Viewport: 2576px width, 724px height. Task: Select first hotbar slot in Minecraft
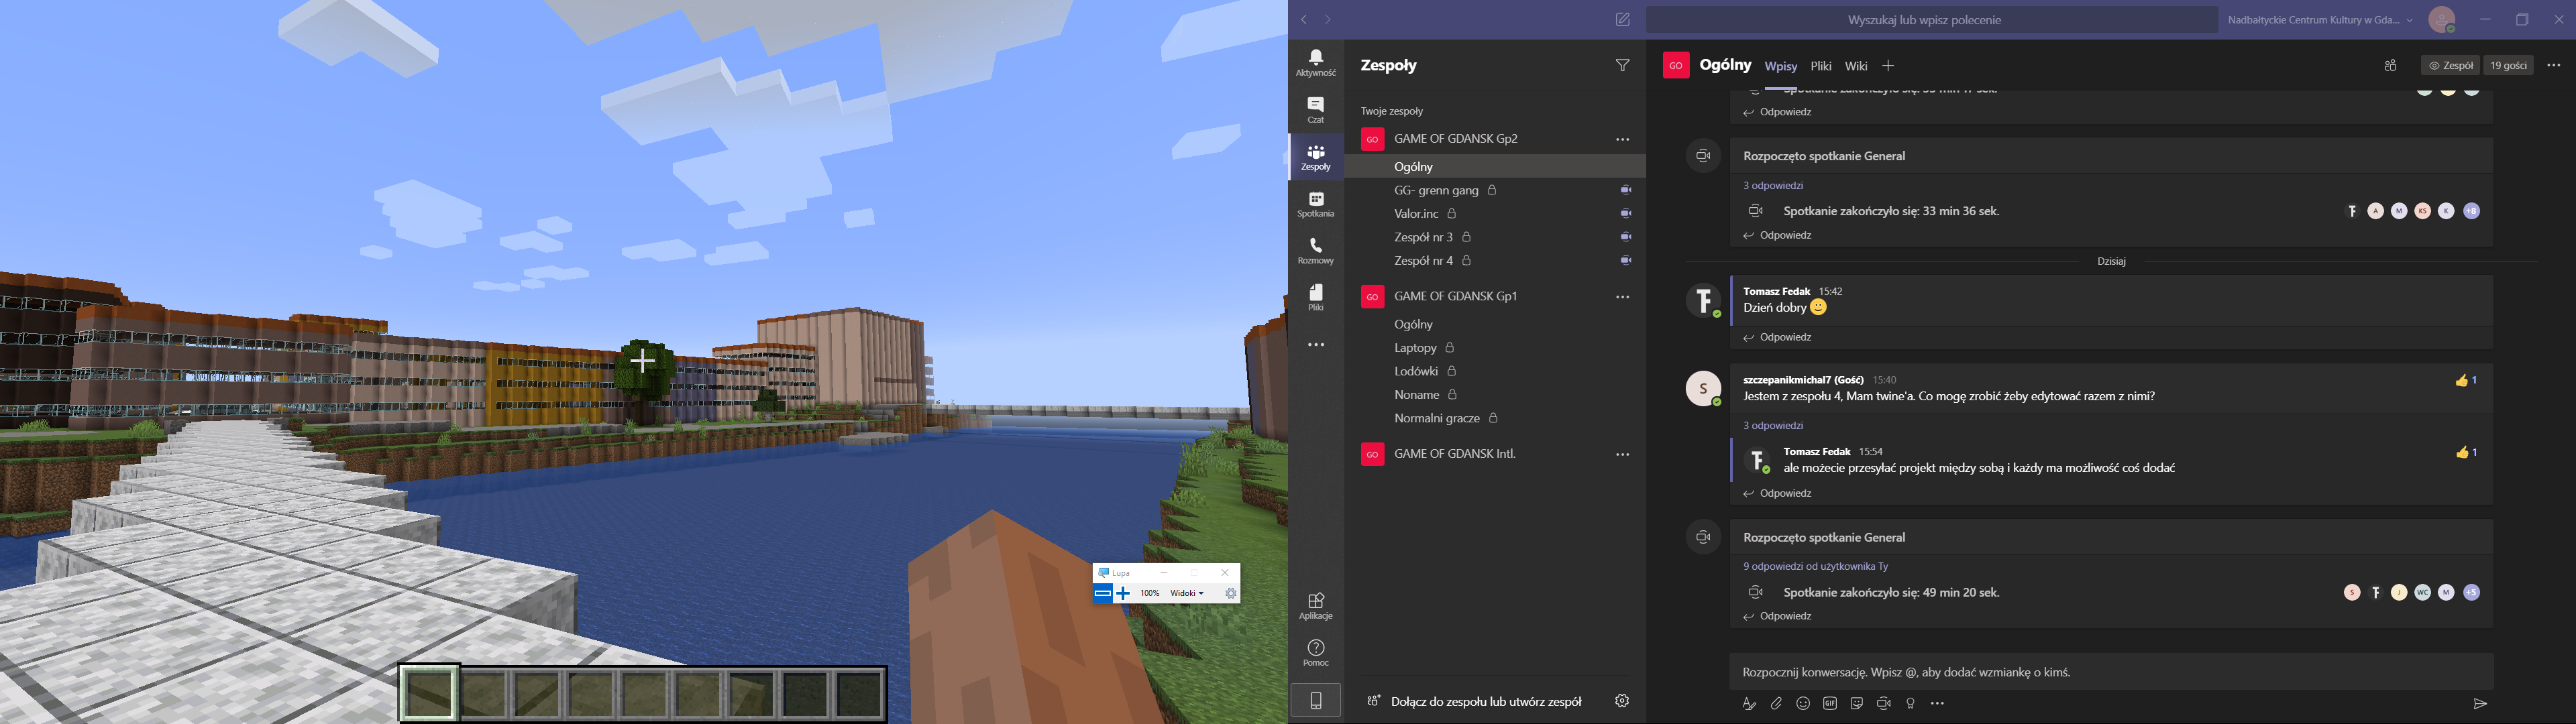click(x=429, y=693)
